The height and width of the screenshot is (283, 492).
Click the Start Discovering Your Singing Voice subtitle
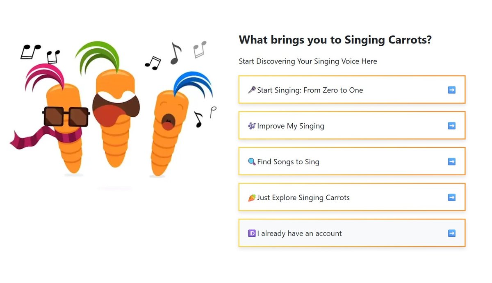tap(308, 61)
